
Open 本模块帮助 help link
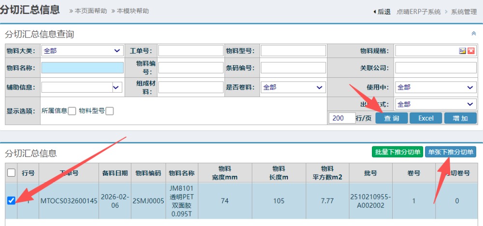133,11
